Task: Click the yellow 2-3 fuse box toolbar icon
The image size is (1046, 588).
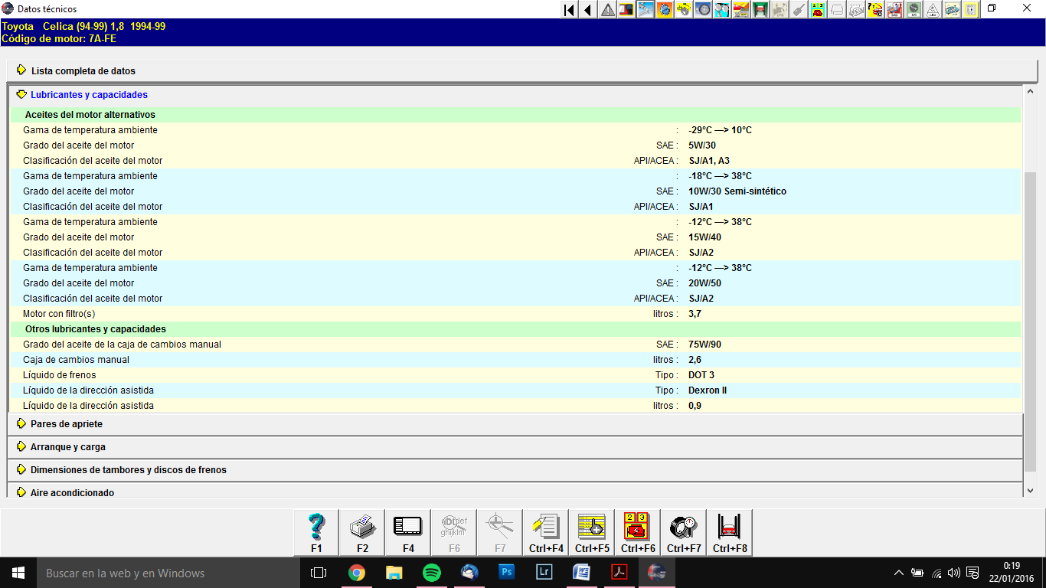Action: click(x=818, y=10)
